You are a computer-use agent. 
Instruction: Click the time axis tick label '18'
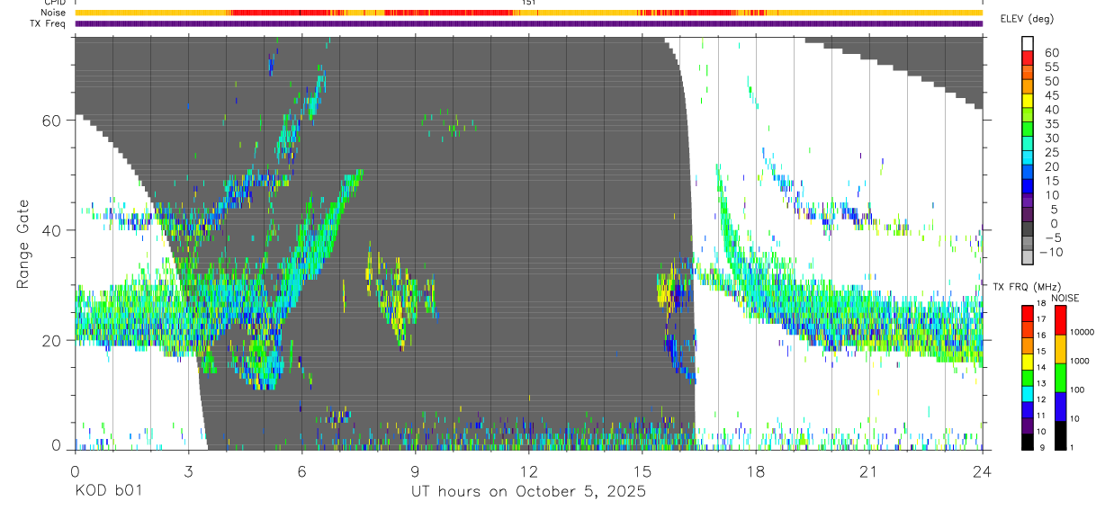pos(755,471)
